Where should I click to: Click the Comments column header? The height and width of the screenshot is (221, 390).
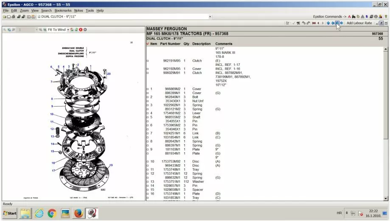[224, 44]
